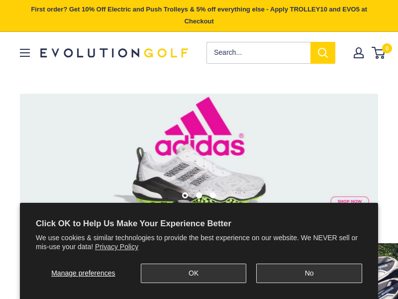This screenshot has width=398, height=299.
Task: Click the Adidas logo on banner
Action: tap(200, 127)
